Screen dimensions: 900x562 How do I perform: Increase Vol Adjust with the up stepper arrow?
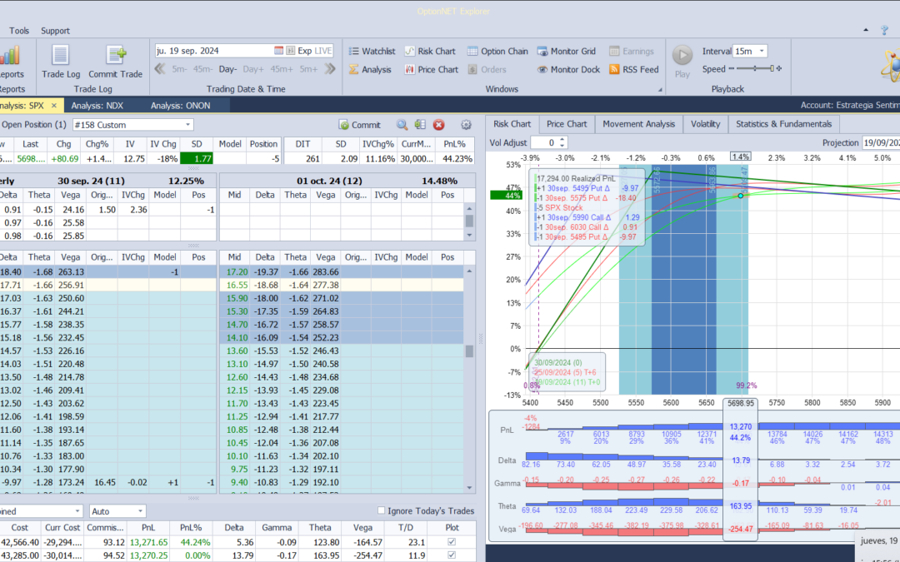[x=563, y=139]
